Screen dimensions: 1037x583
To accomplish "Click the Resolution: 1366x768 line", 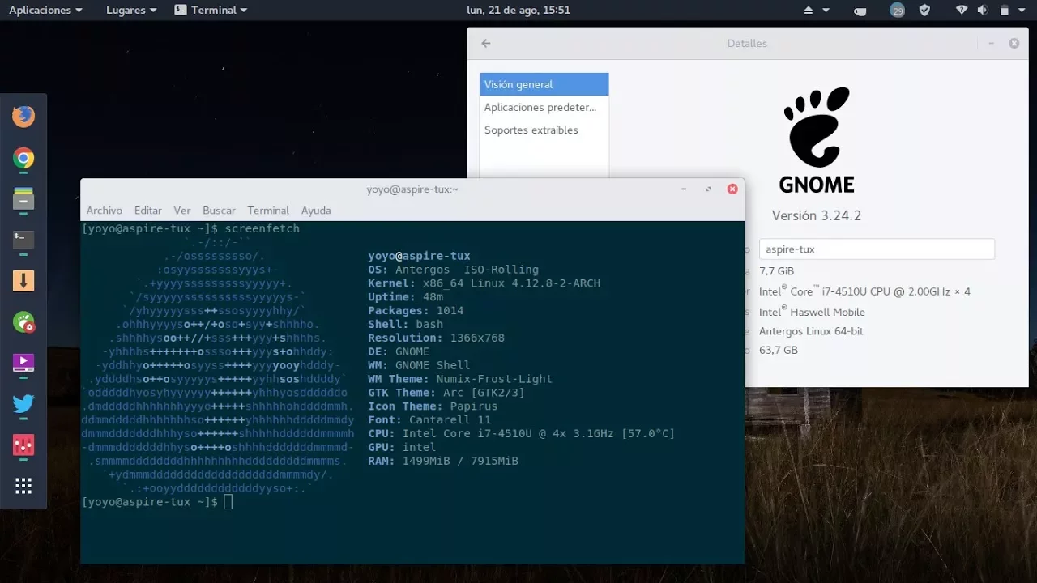I will tap(436, 338).
